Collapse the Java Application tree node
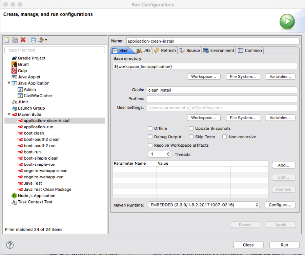The width and height of the screenshot is (305, 255). [x=9, y=83]
